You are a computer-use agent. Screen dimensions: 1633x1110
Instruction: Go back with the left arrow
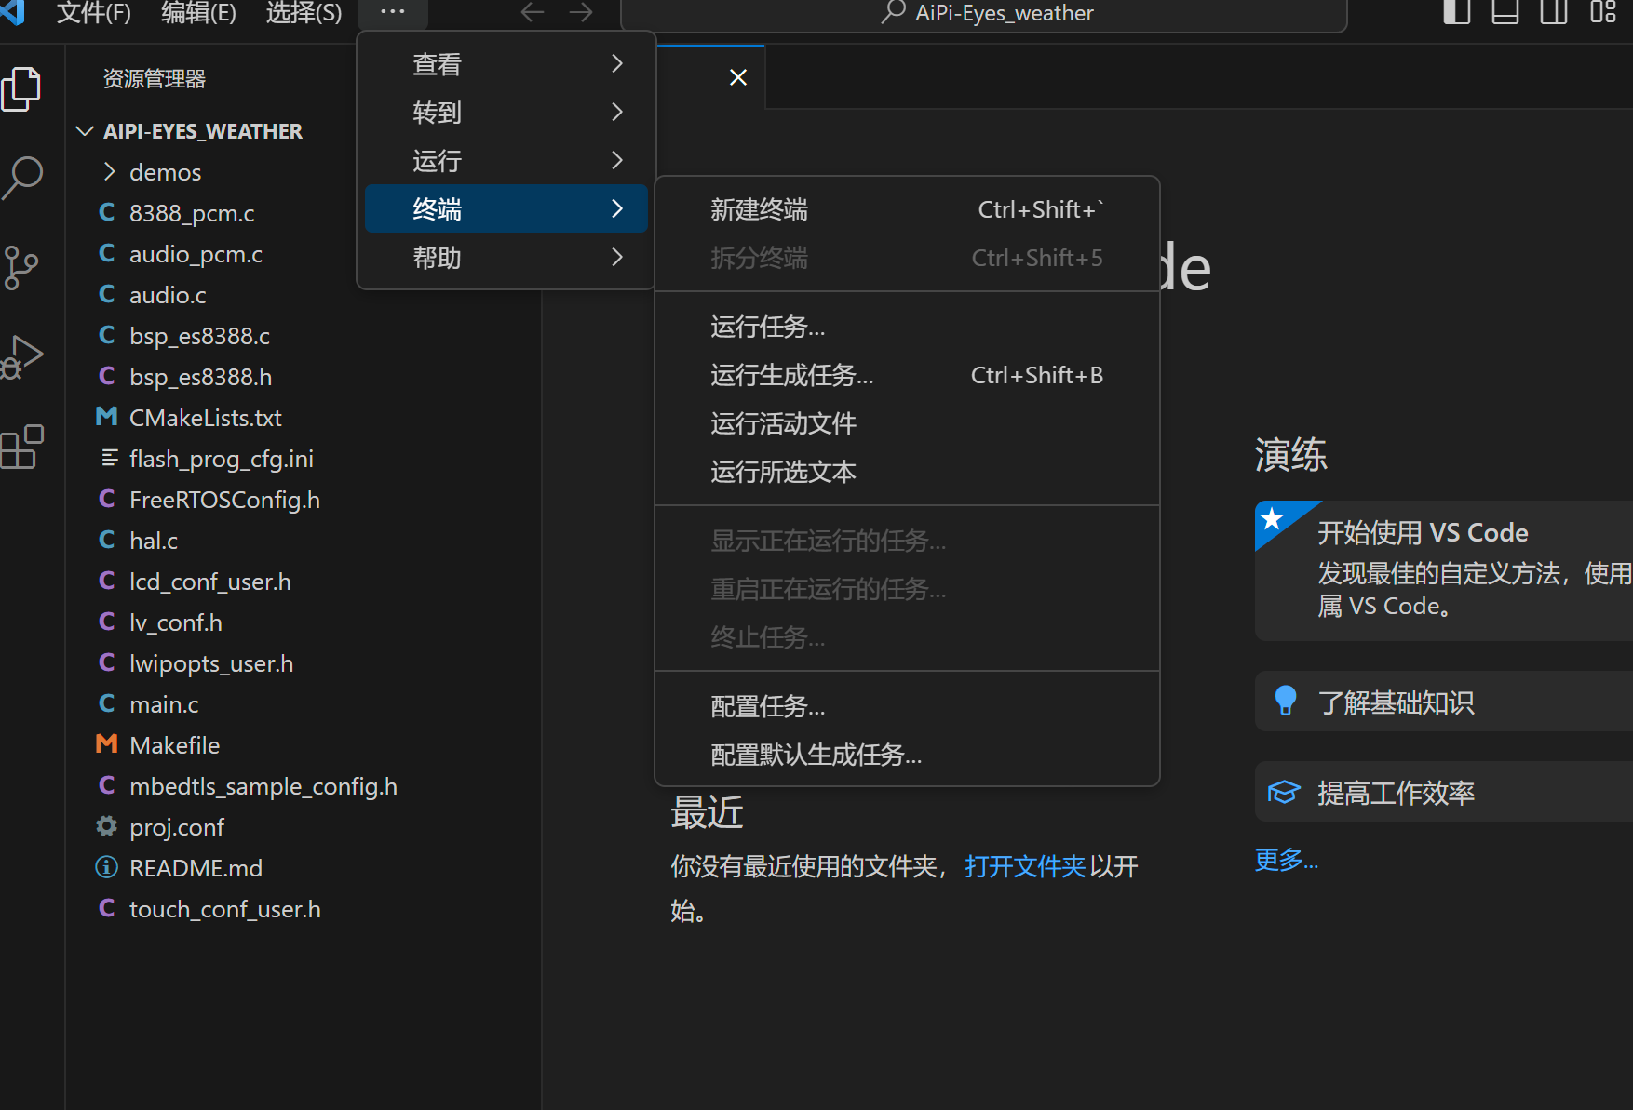(532, 12)
